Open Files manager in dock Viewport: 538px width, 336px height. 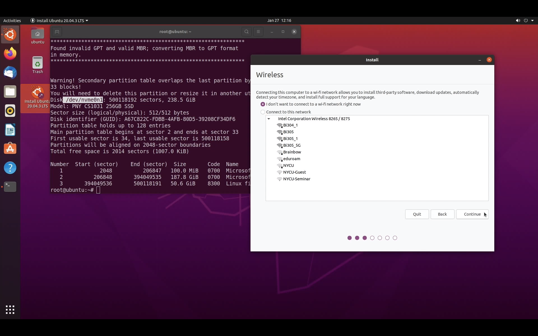click(x=10, y=92)
